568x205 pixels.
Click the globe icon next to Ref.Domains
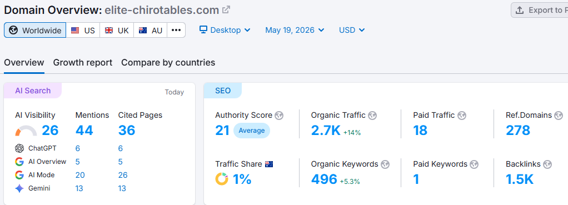pyautogui.click(x=559, y=116)
